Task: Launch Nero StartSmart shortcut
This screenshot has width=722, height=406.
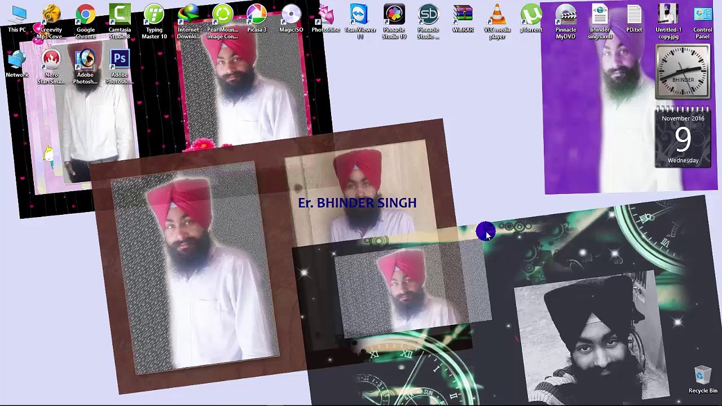Action: pos(51,67)
